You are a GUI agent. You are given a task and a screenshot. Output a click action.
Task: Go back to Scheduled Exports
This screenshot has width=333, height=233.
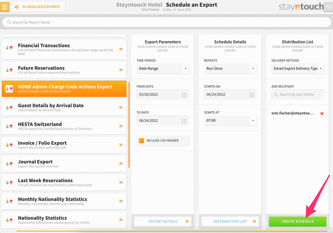[x=38, y=7]
